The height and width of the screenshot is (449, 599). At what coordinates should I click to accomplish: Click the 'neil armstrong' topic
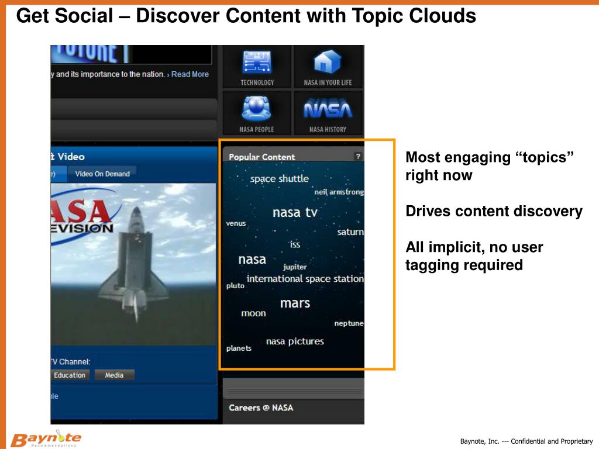pos(339,192)
